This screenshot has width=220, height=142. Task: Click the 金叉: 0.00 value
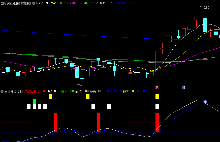click(82, 91)
